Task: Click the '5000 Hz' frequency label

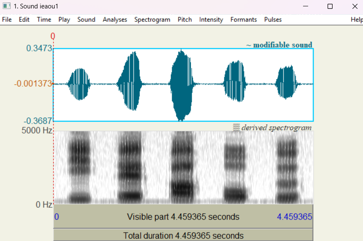Action: (x=37, y=131)
